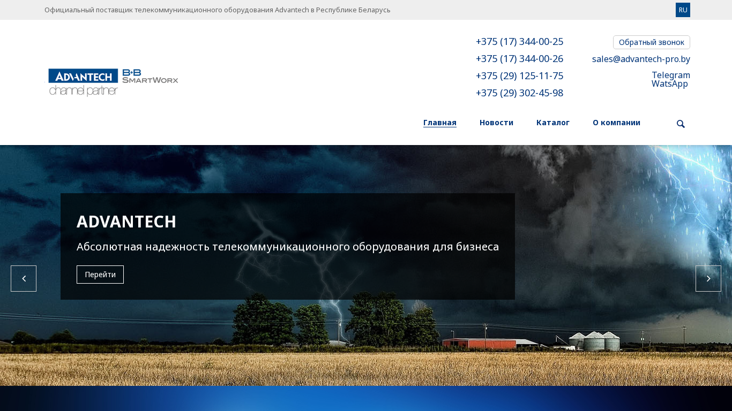Call phone number +375 (29) 302-45-98

pos(519,93)
